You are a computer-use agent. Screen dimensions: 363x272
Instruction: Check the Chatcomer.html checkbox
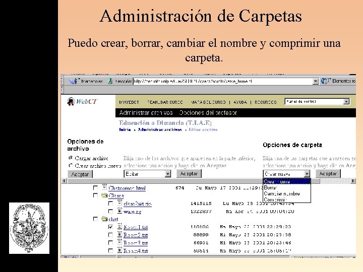tap(95, 187)
